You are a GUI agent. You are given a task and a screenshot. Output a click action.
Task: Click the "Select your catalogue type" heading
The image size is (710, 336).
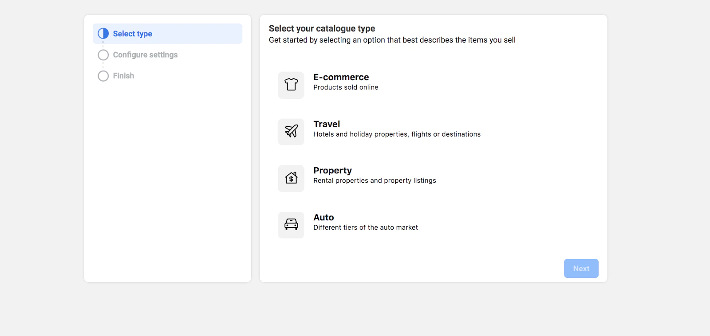coord(322,28)
